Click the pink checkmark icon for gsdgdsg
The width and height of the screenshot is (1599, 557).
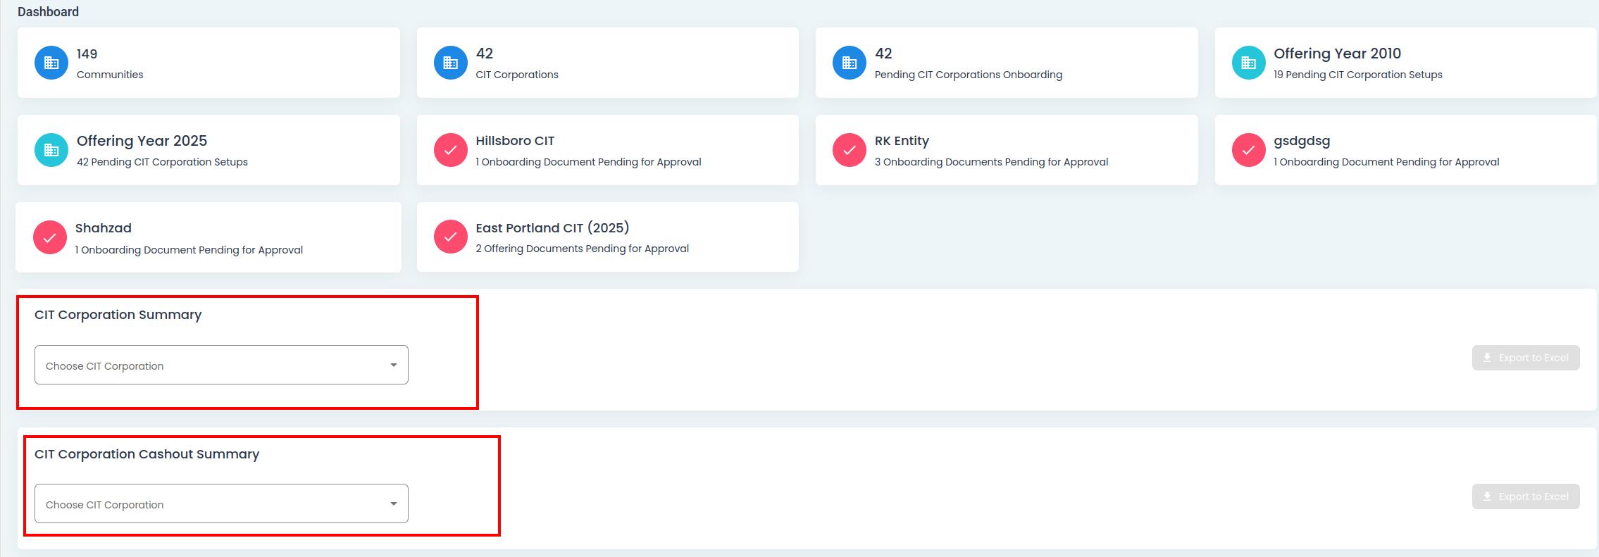tap(1248, 150)
